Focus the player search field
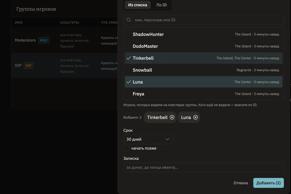The height and width of the screenshot is (194, 291). [204, 20]
